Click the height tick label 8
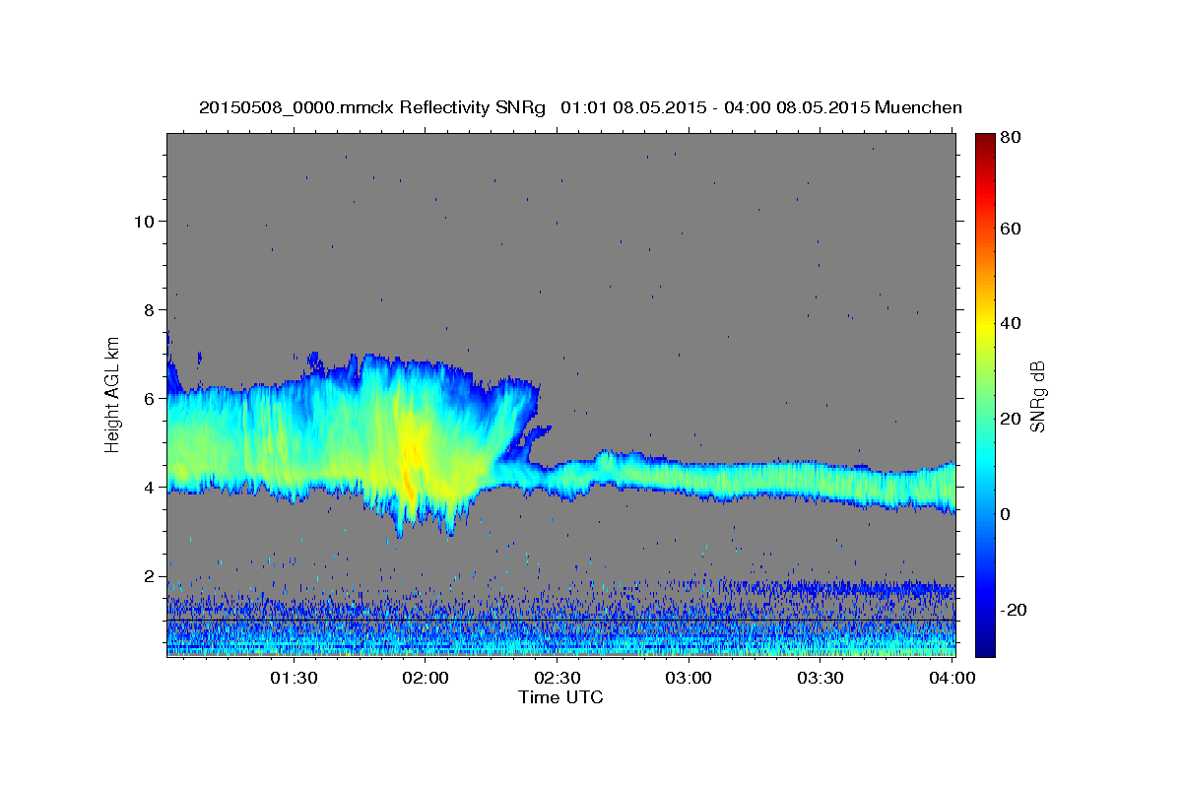The width and height of the screenshot is (1182, 788). click(x=147, y=309)
